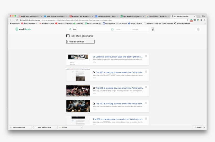The image size is (215, 142).
Task: Open settings via the gear icon
Action: [198, 29]
